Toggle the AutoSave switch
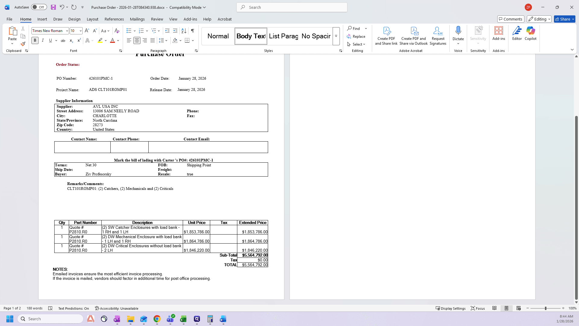This screenshot has width=579, height=326. pyautogui.click(x=39, y=7)
